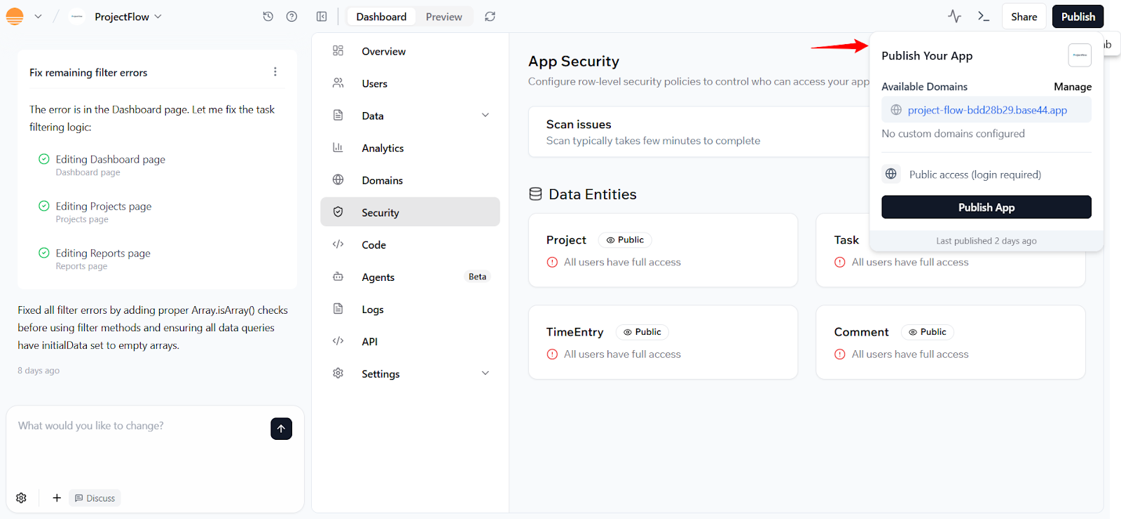Open Agents in the sidebar
The height and width of the screenshot is (519, 1121).
click(410, 277)
